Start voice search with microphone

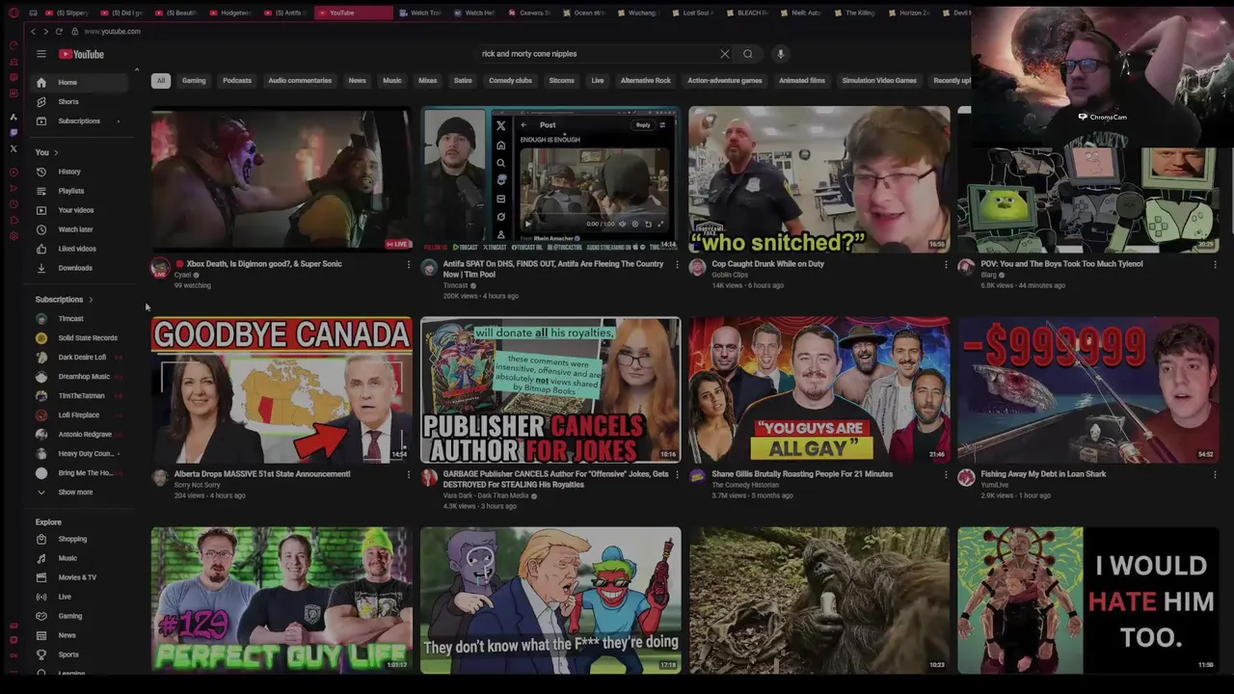(781, 54)
